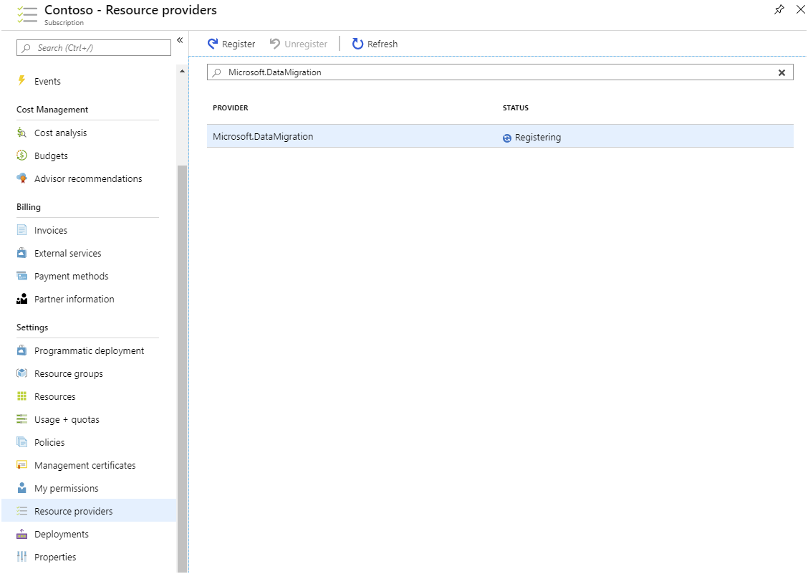Open Events in the menu
808x574 pixels.
[x=47, y=81]
